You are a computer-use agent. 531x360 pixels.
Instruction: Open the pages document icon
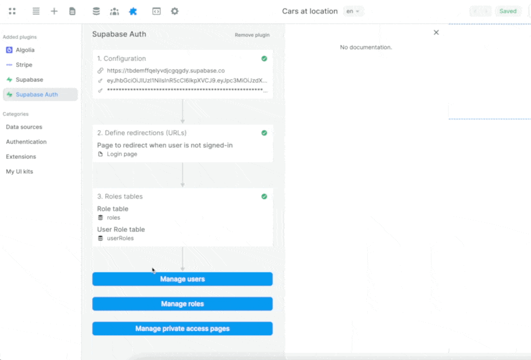[72, 11]
